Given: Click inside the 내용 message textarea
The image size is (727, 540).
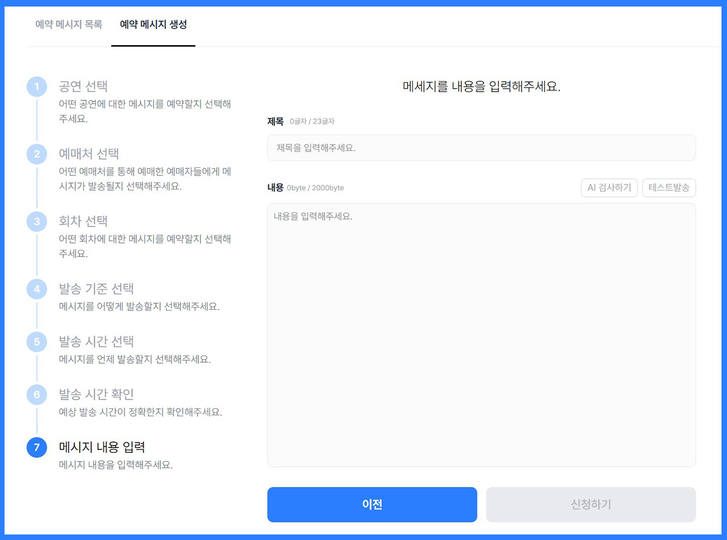Looking at the screenshot, I should click(481, 335).
